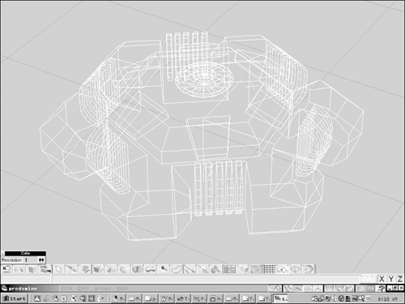The image size is (405, 304).
Task: Click the linked segments tool after the arrow pointer
Action: point(72,269)
